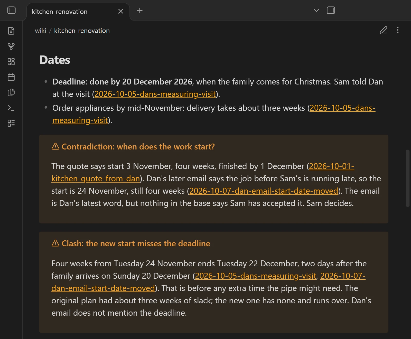Expand the tab list dropdown chevron

[x=316, y=11]
